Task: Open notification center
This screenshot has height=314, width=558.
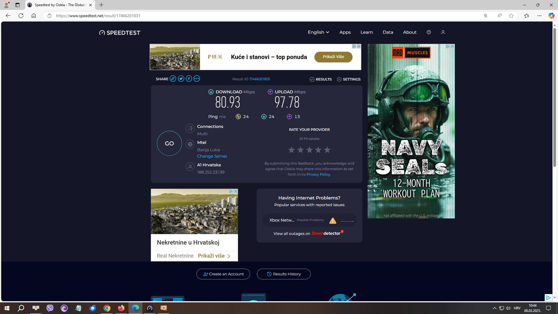Action: [548, 308]
